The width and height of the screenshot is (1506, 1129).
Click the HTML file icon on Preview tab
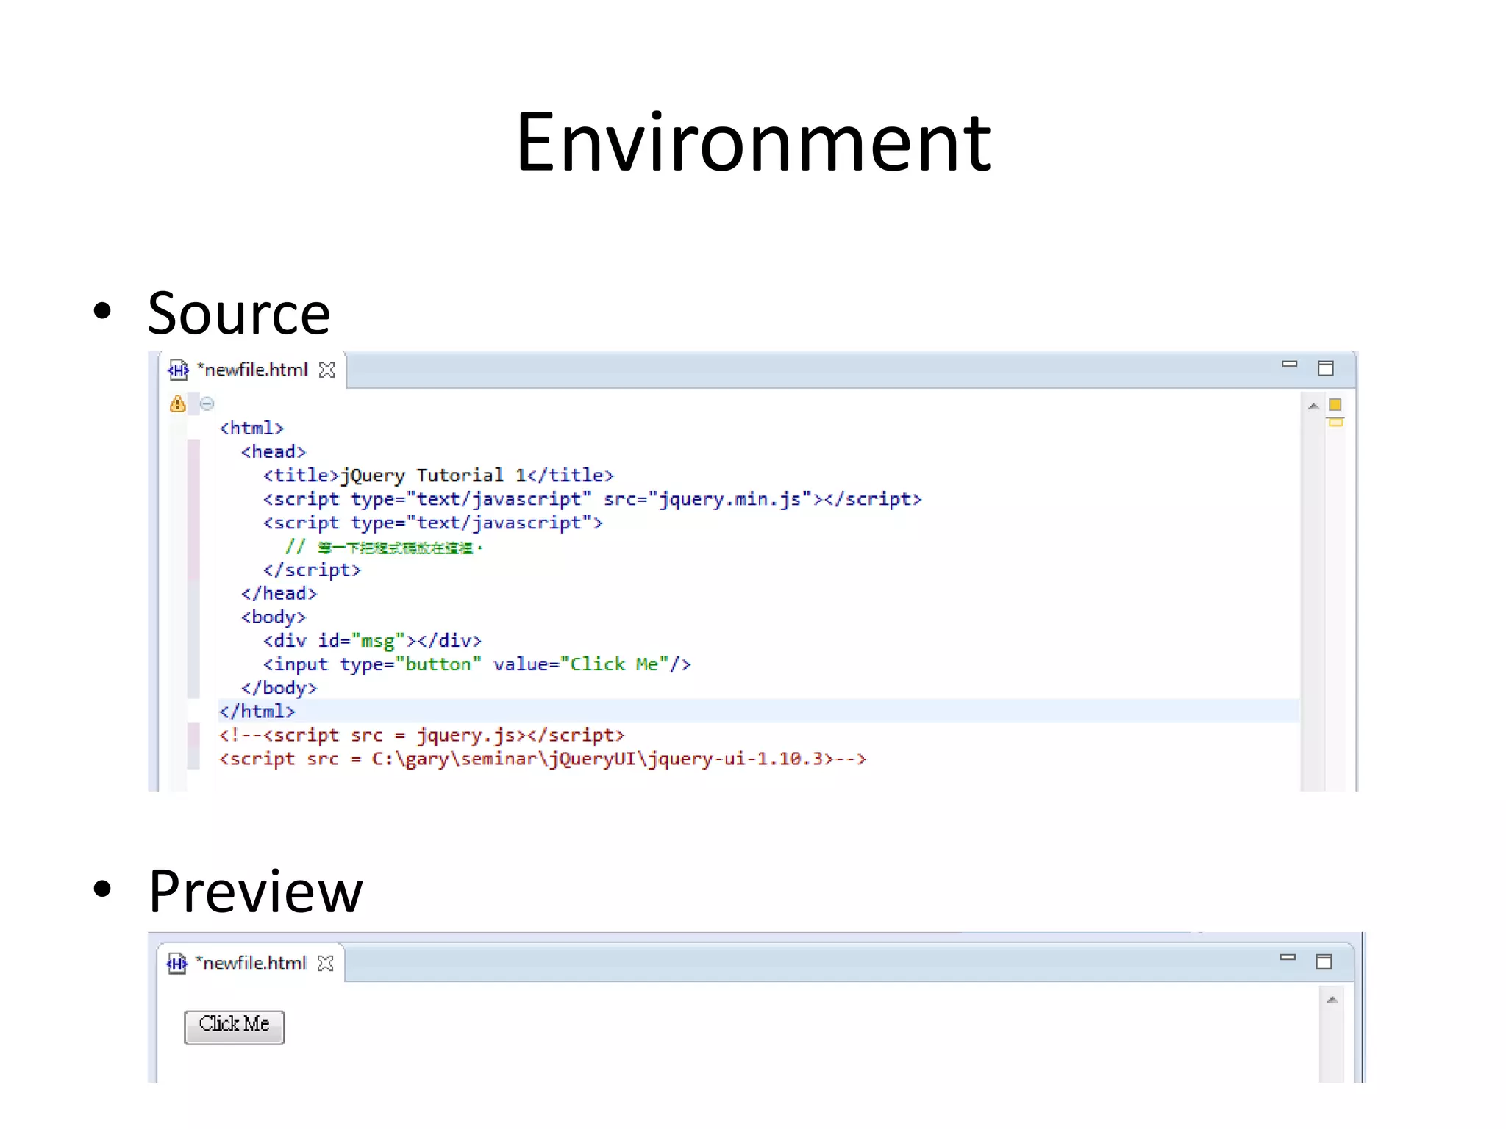(177, 963)
